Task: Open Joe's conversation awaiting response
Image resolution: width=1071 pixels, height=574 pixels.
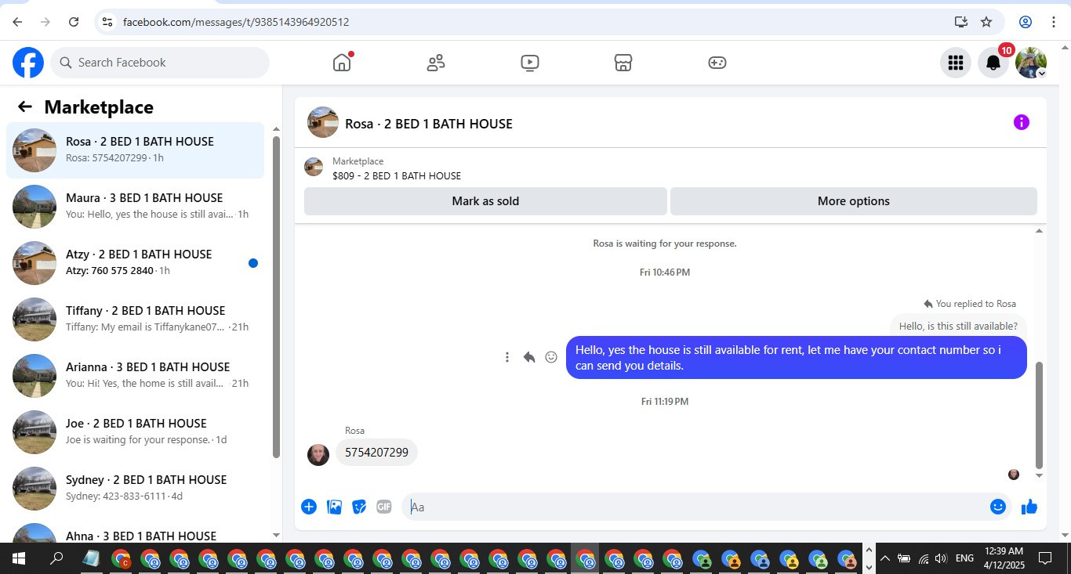Action: [x=135, y=432]
